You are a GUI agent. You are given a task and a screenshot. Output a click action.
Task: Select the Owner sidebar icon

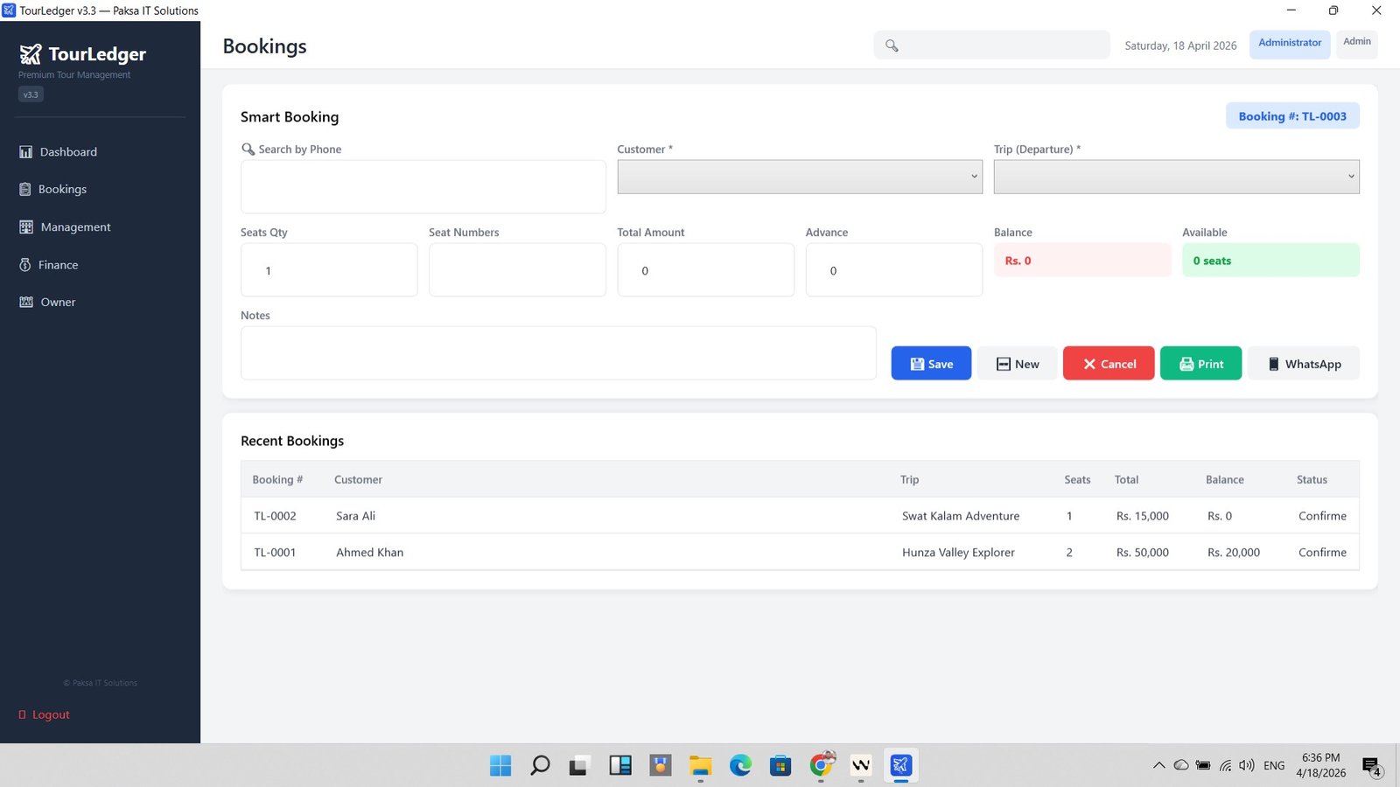pos(25,302)
